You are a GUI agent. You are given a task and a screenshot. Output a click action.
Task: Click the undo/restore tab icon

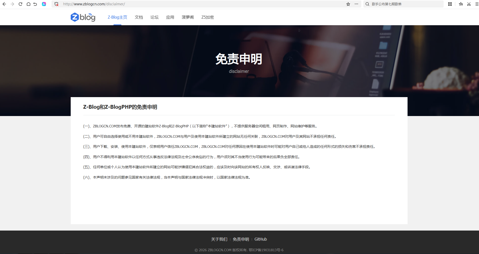[35, 4]
